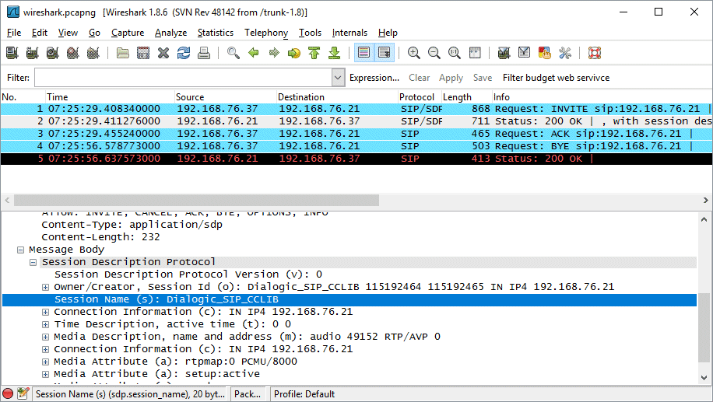Open Preferences wrench icon
713x402 pixels.
pyautogui.click(x=565, y=53)
